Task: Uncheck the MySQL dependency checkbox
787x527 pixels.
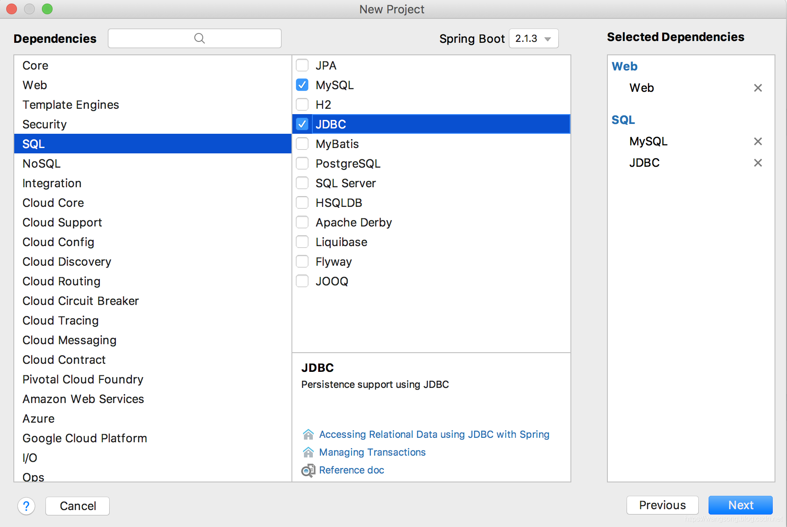Action: 302,85
